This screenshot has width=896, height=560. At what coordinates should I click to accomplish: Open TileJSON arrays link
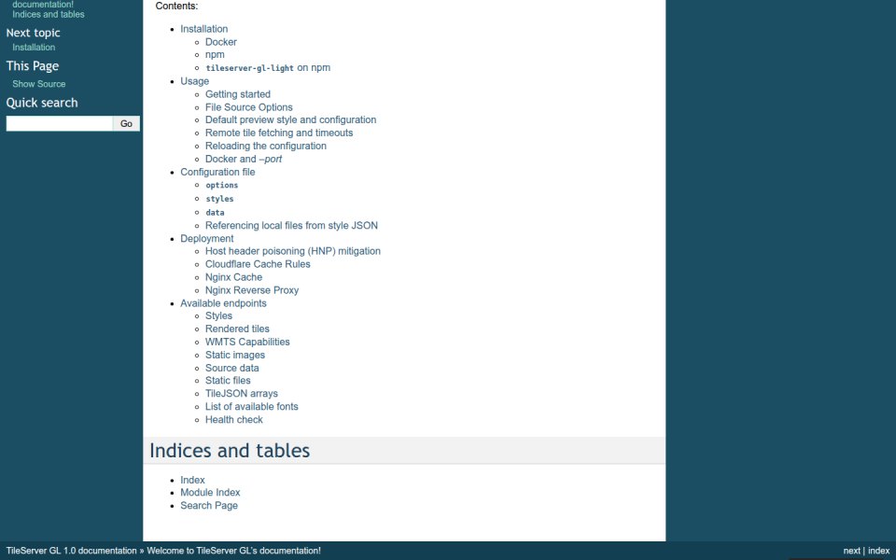[242, 393]
